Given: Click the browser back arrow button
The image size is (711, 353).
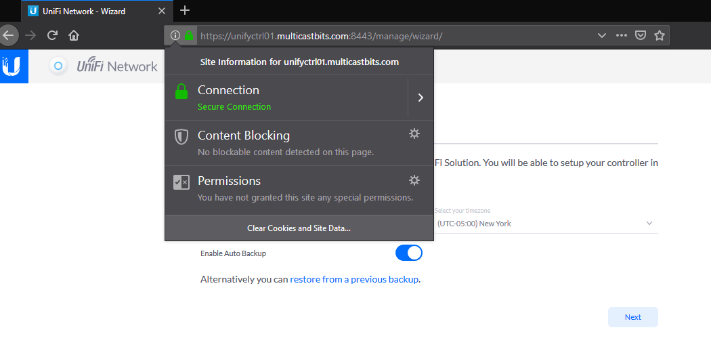Looking at the screenshot, I should [x=8, y=35].
